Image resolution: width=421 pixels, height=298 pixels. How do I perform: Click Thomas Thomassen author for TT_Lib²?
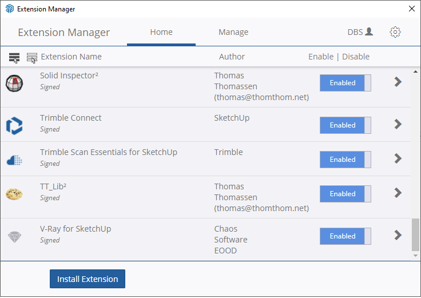click(x=261, y=197)
